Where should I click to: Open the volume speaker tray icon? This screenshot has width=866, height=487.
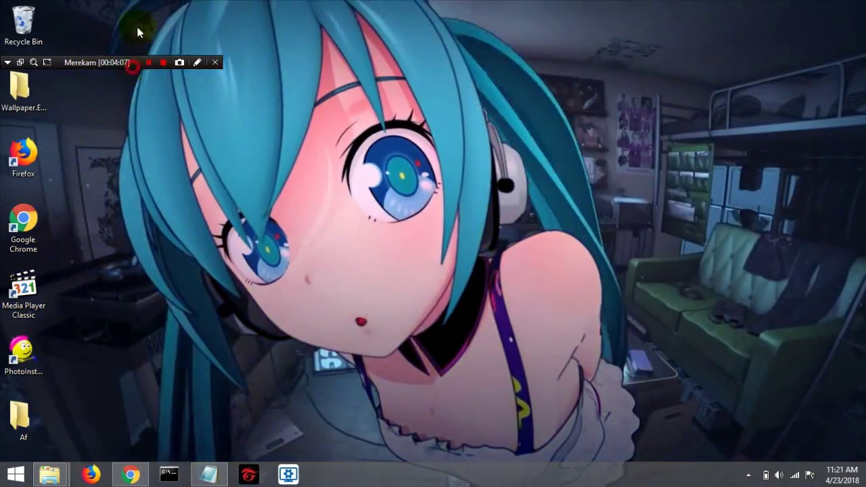[779, 476]
